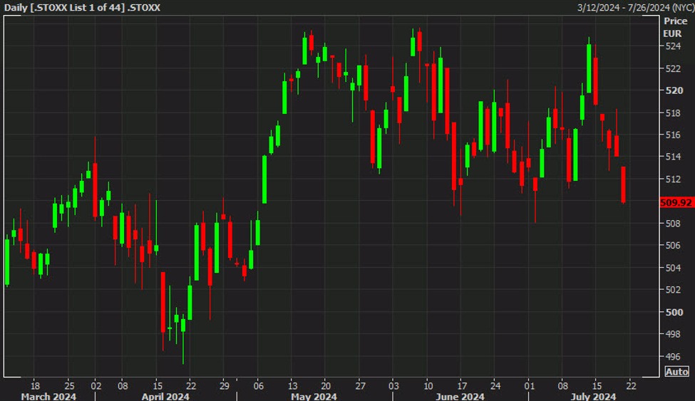Click the date range '3/12/2024 - 7/26/2024 (NYC)'
Image resolution: width=695 pixels, height=401 pixels.
pos(635,8)
